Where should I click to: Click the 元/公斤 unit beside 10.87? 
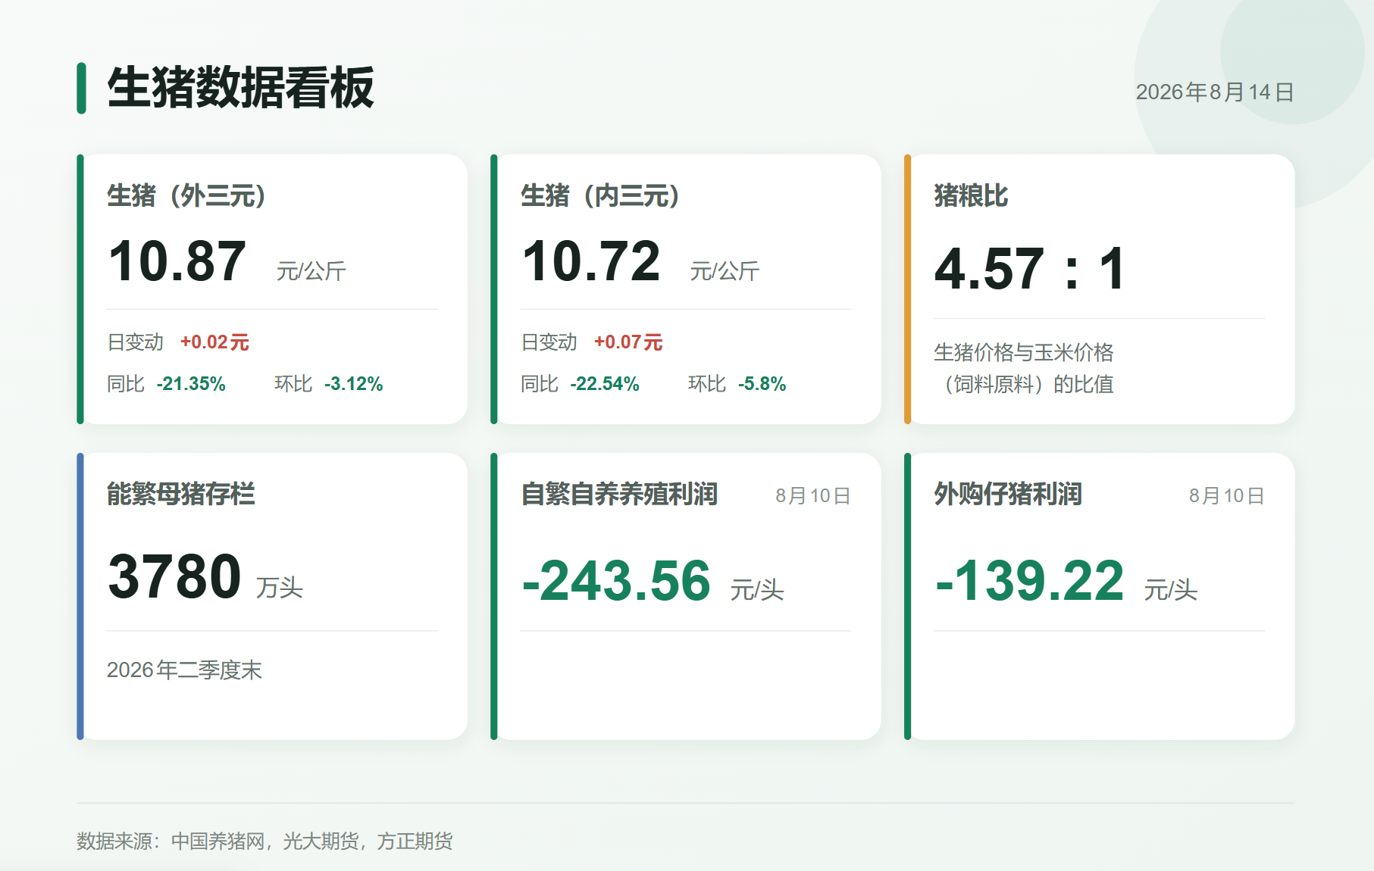pyautogui.click(x=311, y=271)
